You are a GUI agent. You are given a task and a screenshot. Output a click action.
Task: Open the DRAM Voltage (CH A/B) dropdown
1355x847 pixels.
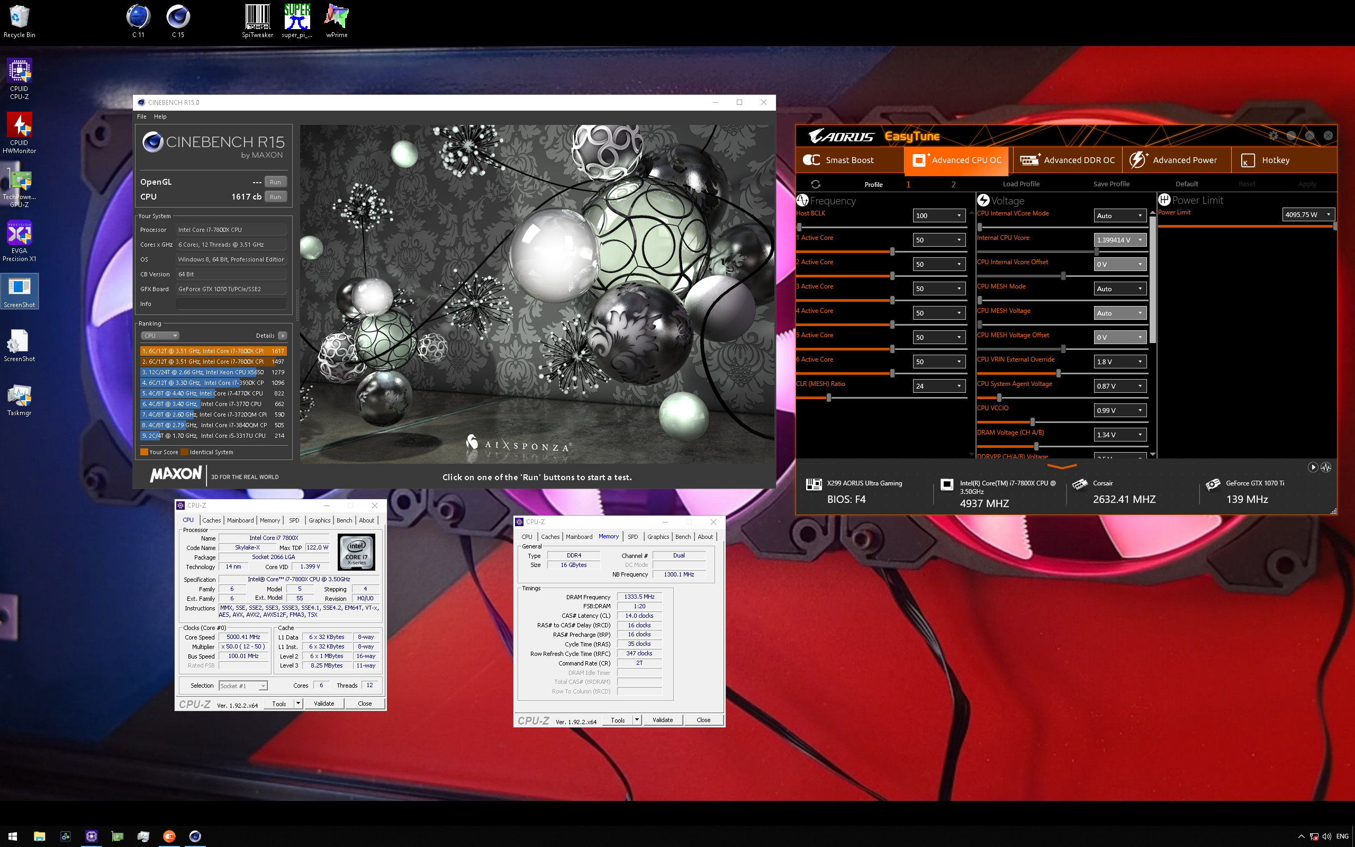1121,435
